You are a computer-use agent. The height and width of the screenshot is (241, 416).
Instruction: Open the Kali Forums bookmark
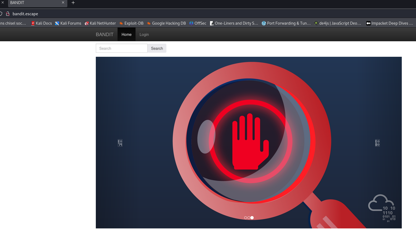coord(68,23)
